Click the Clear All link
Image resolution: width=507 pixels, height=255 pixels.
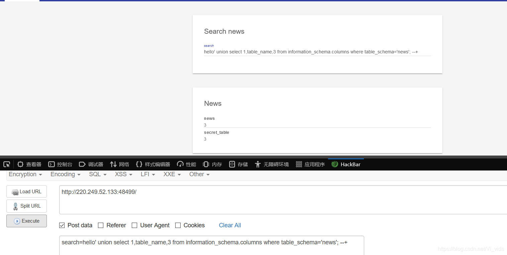pyautogui.click(x=230, y=225)
